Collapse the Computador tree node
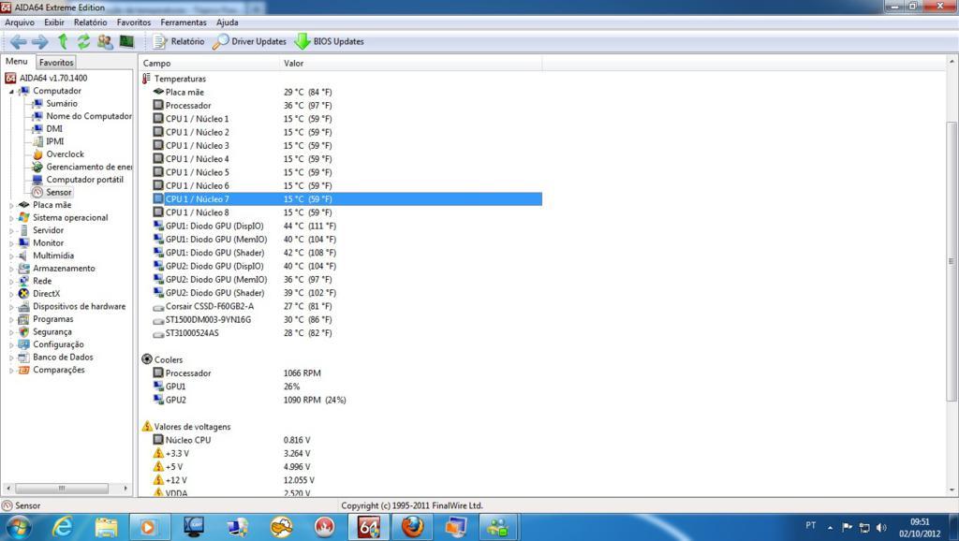This screenshot has width=959, height=541. [x=11, y=91]
